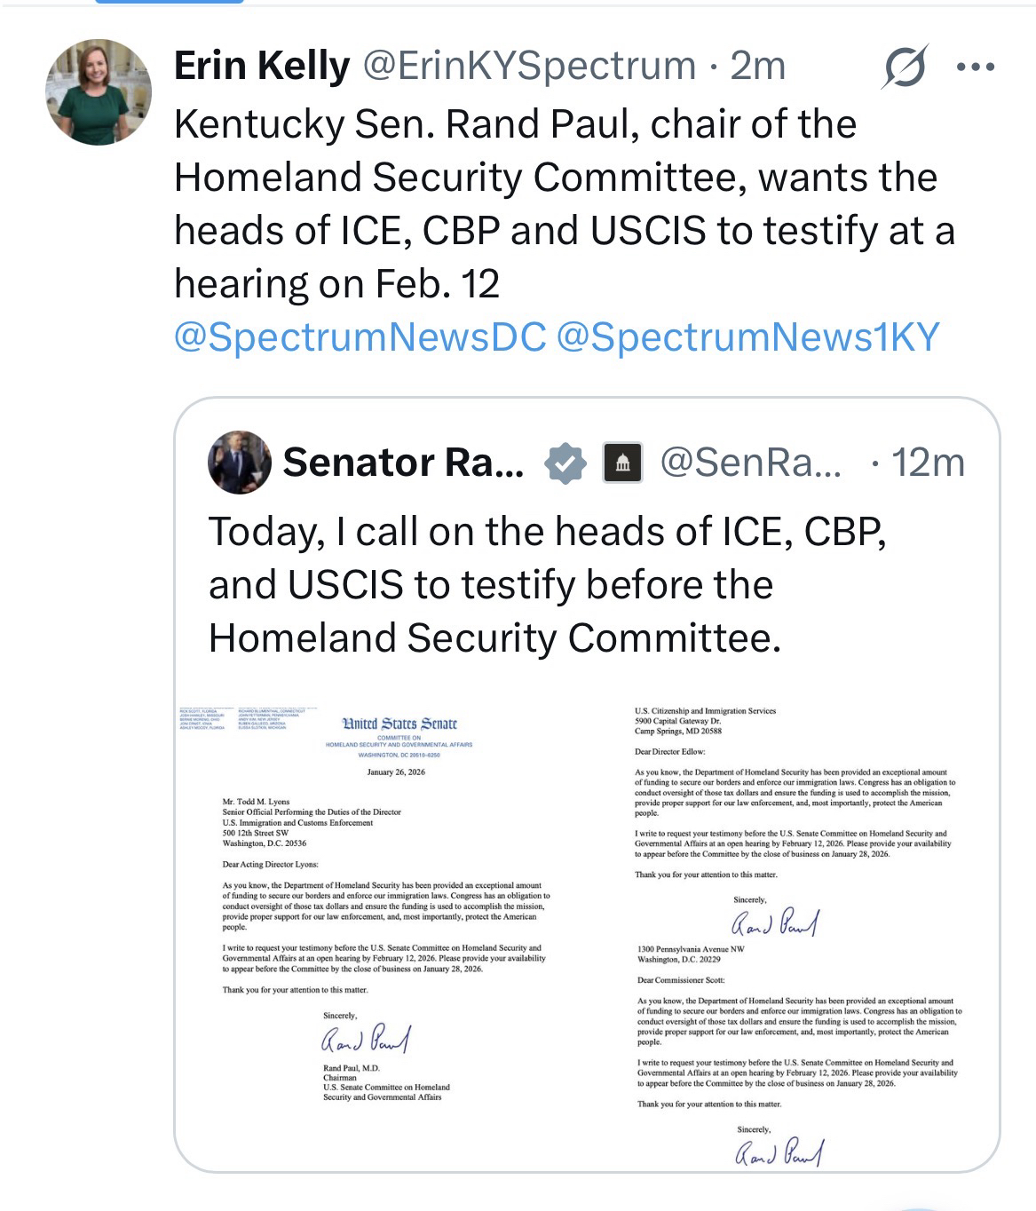Tap the Grok slashed-circle icon
This screenshot has width=1036, height=1211.
pyautogui.click(x=904, y=67)
